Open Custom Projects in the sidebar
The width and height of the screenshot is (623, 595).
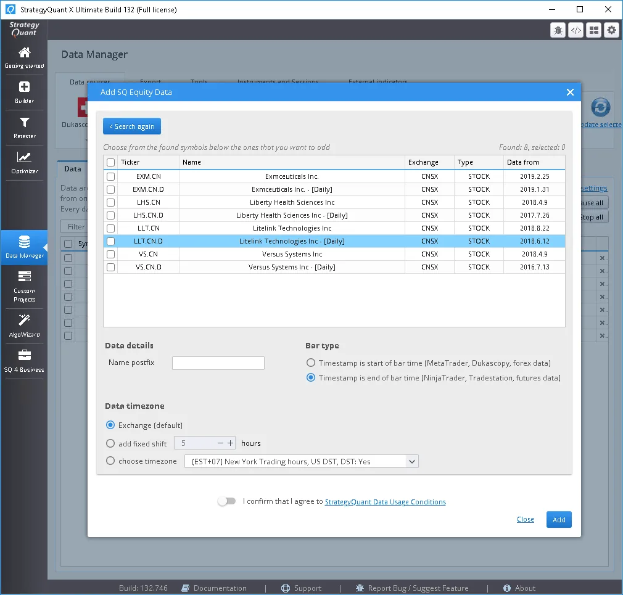click(24, 286)
